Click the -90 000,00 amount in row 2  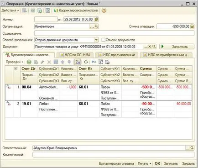pyautogui.click(x=183, y=104)
